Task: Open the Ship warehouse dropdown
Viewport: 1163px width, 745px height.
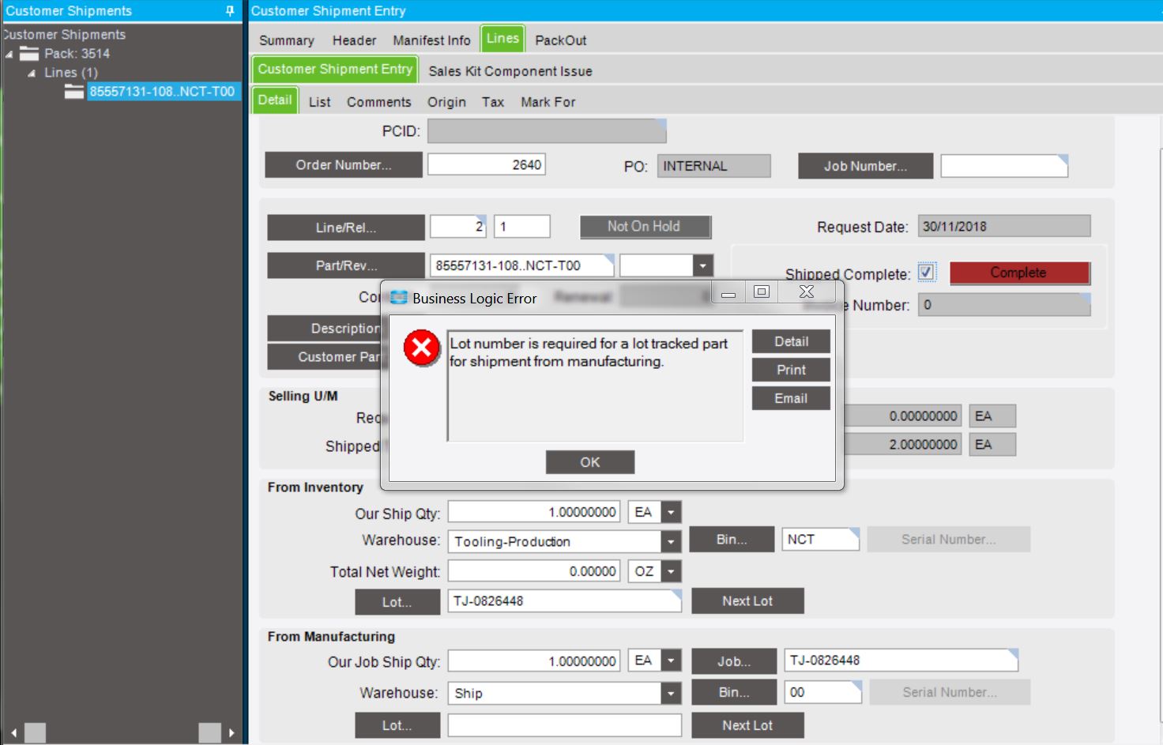Action: 671,693
